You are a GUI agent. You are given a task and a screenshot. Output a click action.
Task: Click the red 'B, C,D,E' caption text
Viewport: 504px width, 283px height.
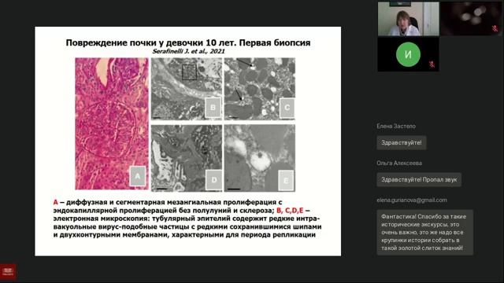290,211
